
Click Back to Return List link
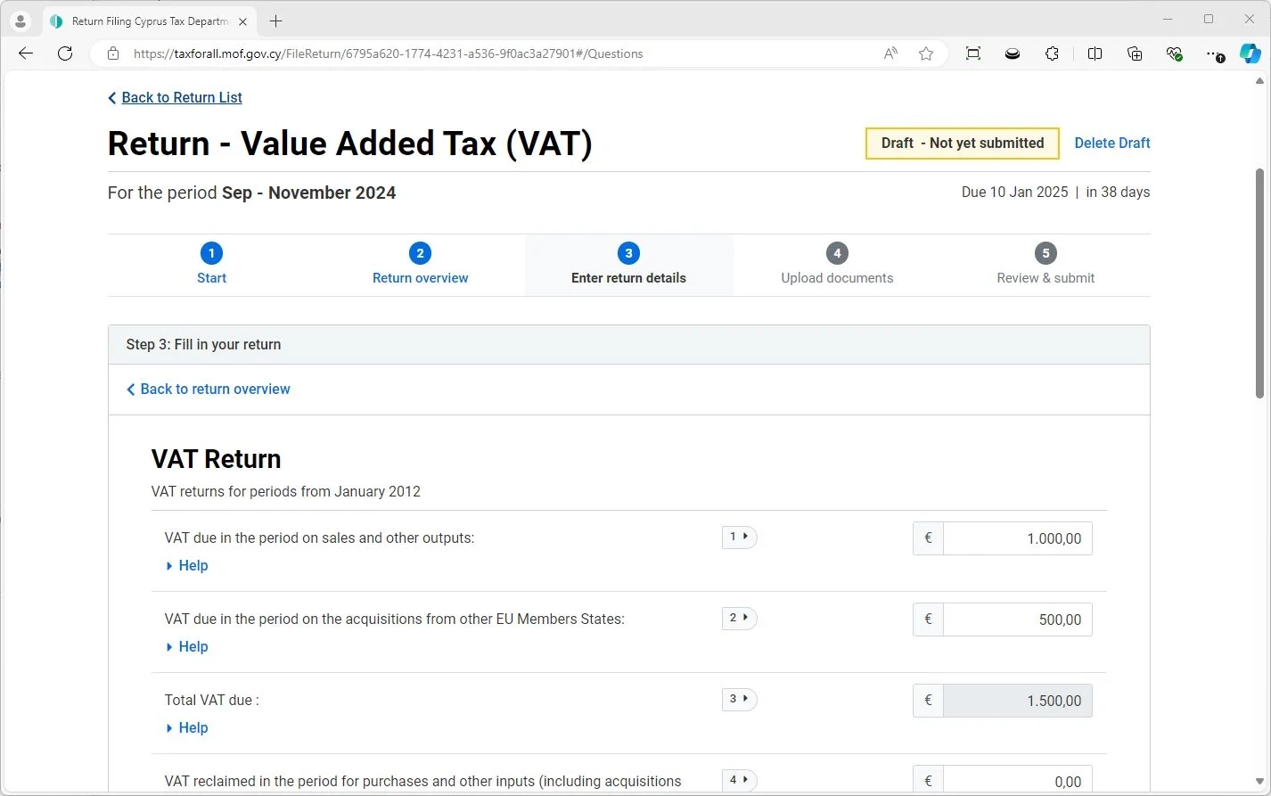point(181,98)
